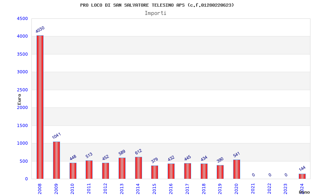The height and width of the screenshot is (196, 314).
Task: Click the 2012 x-axis year label
Action: point(105,189)
